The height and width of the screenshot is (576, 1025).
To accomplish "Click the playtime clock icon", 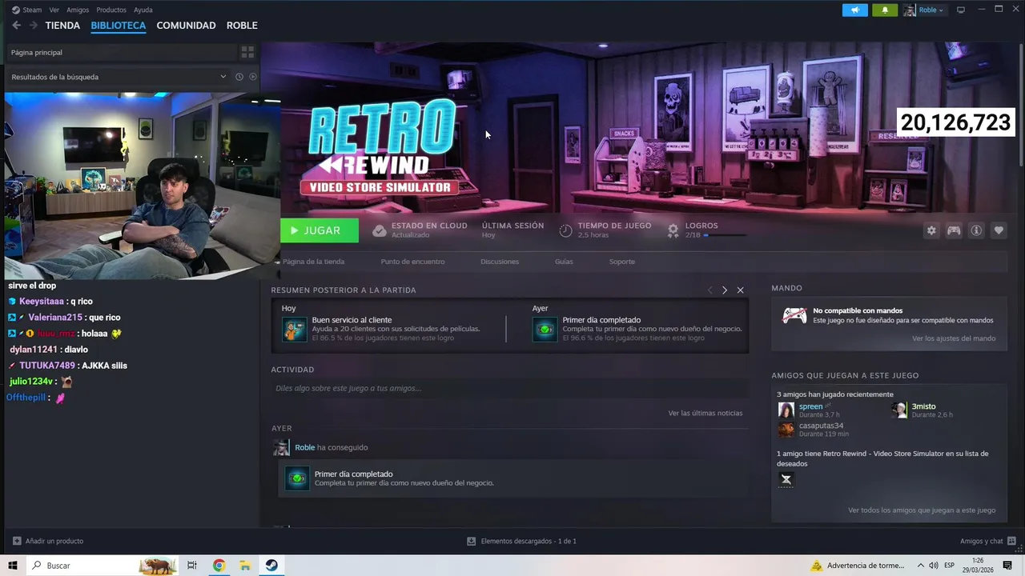I will click(565, 230).
